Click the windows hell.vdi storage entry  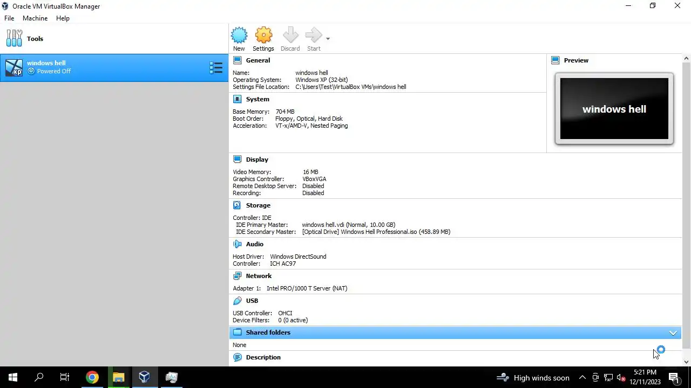pyautogui.click(x=349, y=225)
